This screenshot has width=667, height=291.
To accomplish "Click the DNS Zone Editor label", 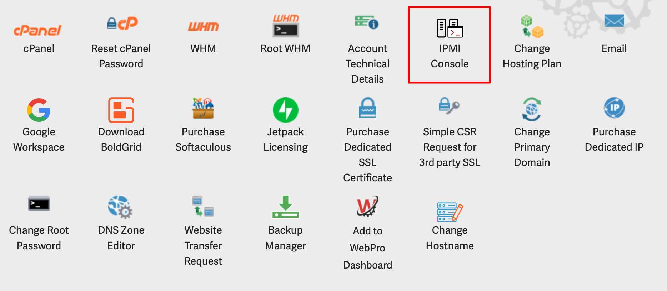I will point(121,238).
